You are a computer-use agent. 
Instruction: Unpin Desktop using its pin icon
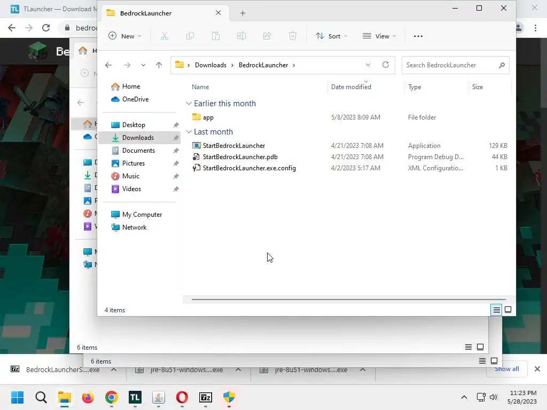point(176,125)
